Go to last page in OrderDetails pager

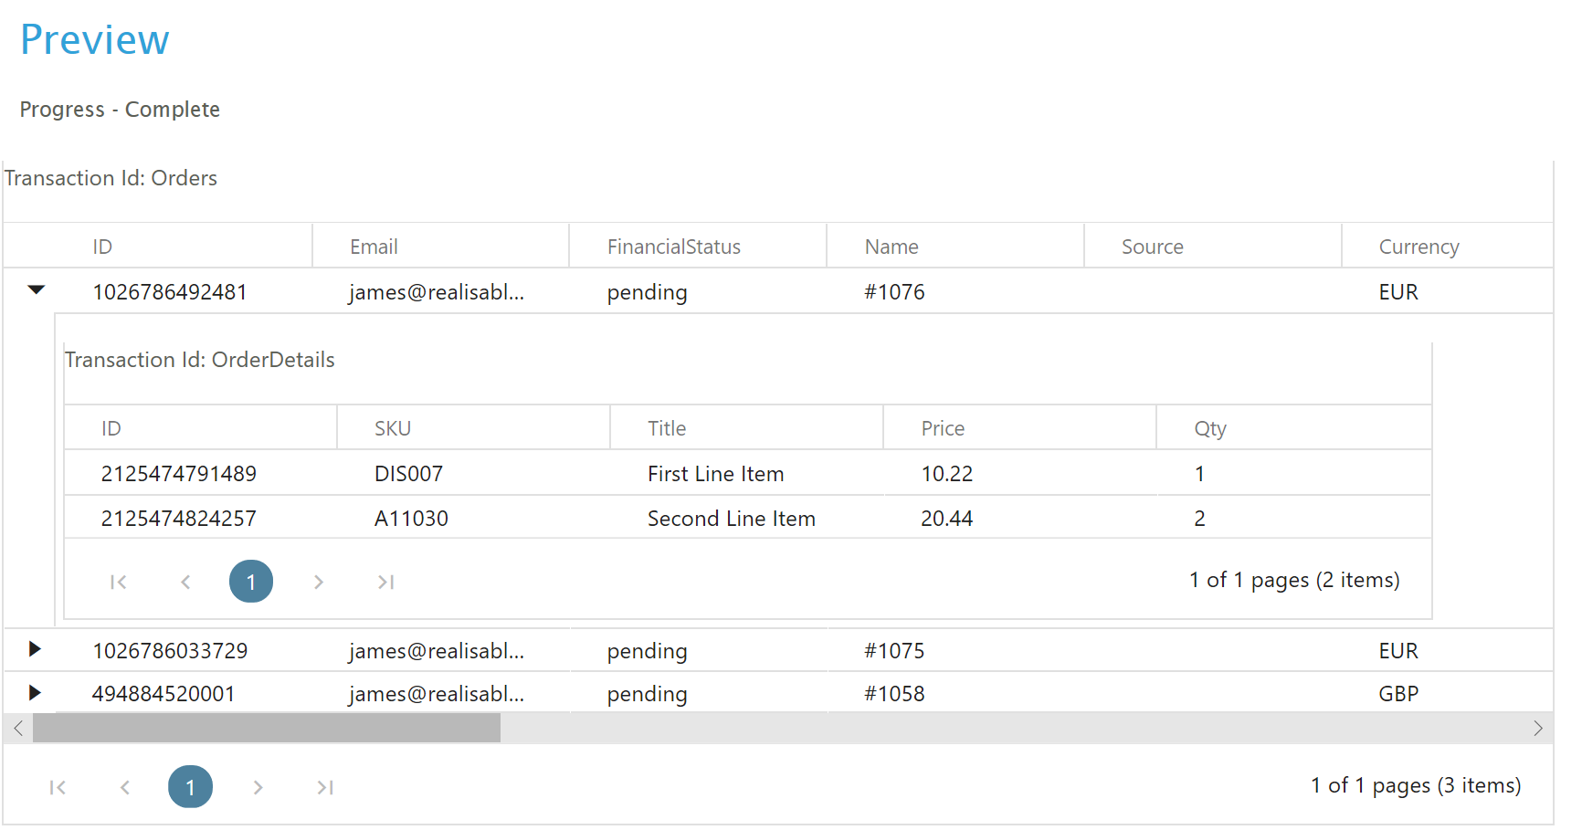pos(385,582)
